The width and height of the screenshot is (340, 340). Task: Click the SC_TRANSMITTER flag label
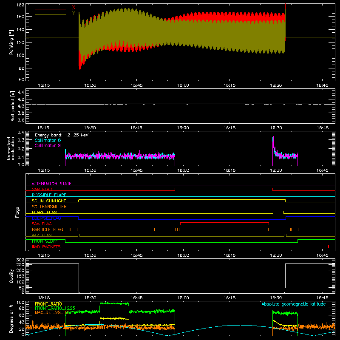[49, 207]
